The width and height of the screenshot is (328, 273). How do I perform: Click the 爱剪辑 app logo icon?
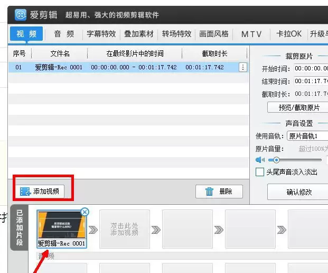(21, 15)
